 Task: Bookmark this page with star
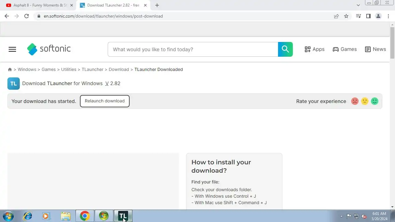[346, 16]
